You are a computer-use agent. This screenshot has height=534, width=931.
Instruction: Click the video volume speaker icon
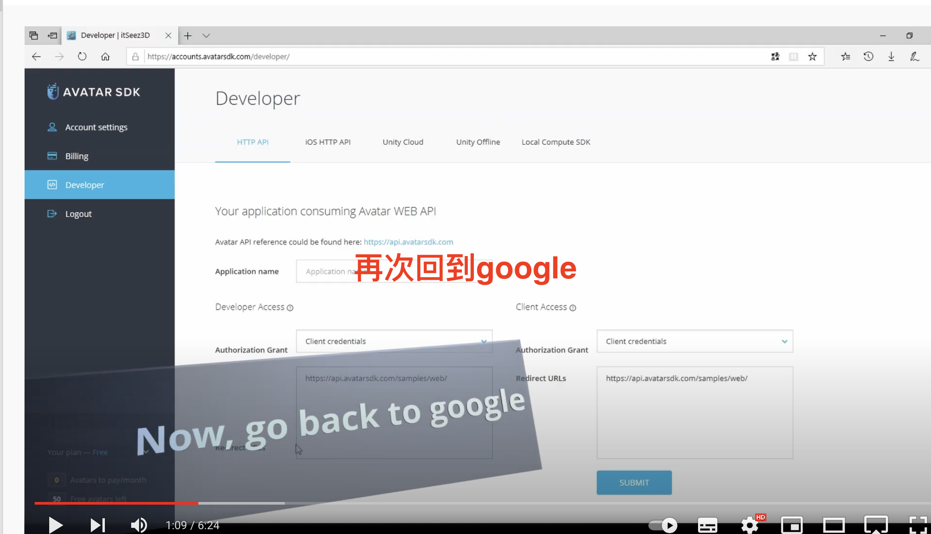(139, 525)
